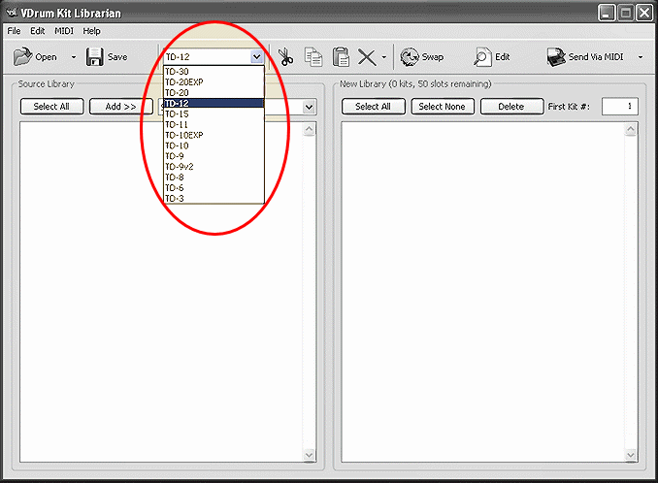Minimize the VDrum Kit Librarian window
Screen dimensions: 658x483
pos(607,13)
